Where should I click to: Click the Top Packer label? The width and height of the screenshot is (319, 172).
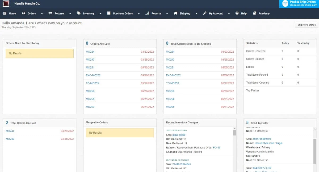(x=253, y=90)
